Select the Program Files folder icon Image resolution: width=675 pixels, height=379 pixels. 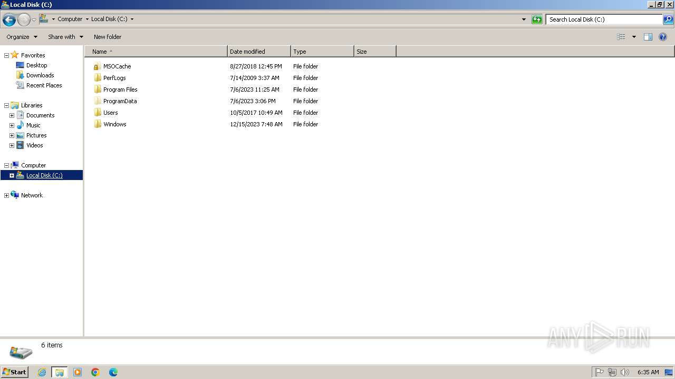[x=97, y=89]
